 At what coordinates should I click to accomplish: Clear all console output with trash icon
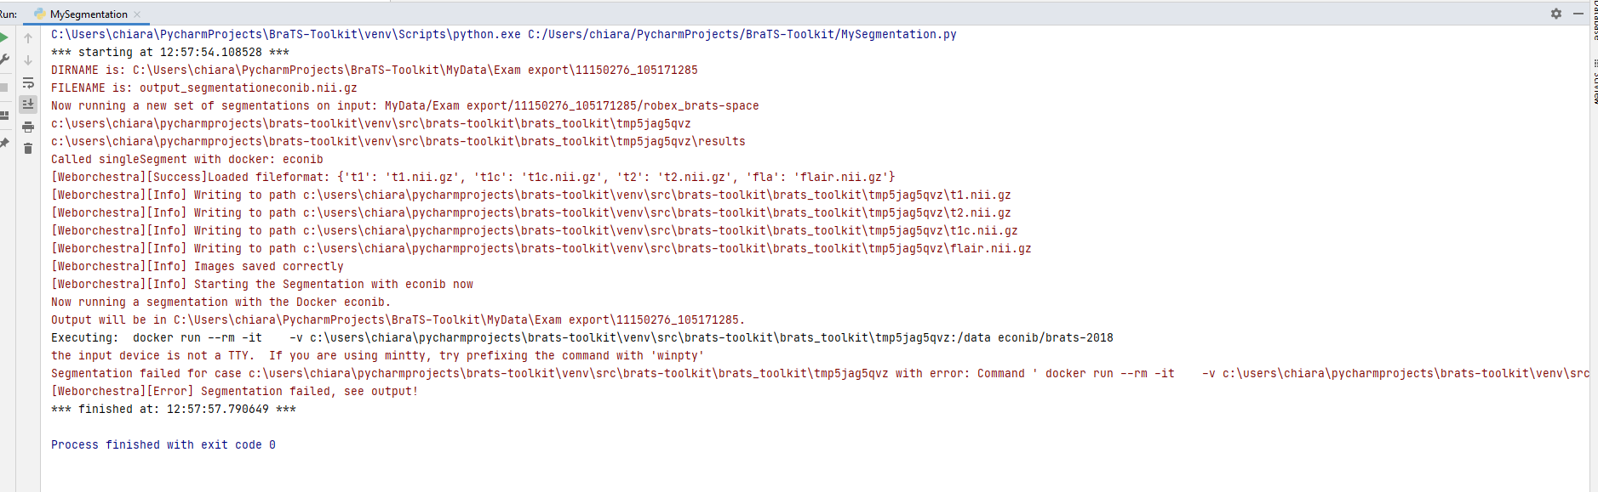[28, 148]
